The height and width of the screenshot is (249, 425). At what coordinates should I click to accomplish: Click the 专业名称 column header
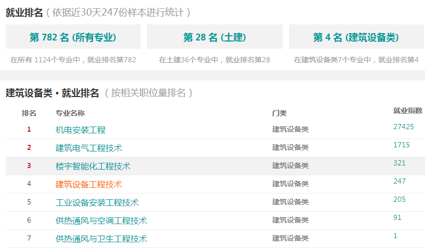pyautogui.click(x=70, y=113)
